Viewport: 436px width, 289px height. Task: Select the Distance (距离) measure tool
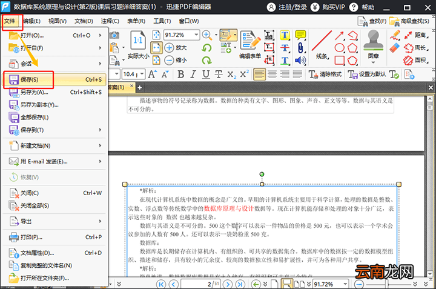pyautogui.click(x=415, y=35)
